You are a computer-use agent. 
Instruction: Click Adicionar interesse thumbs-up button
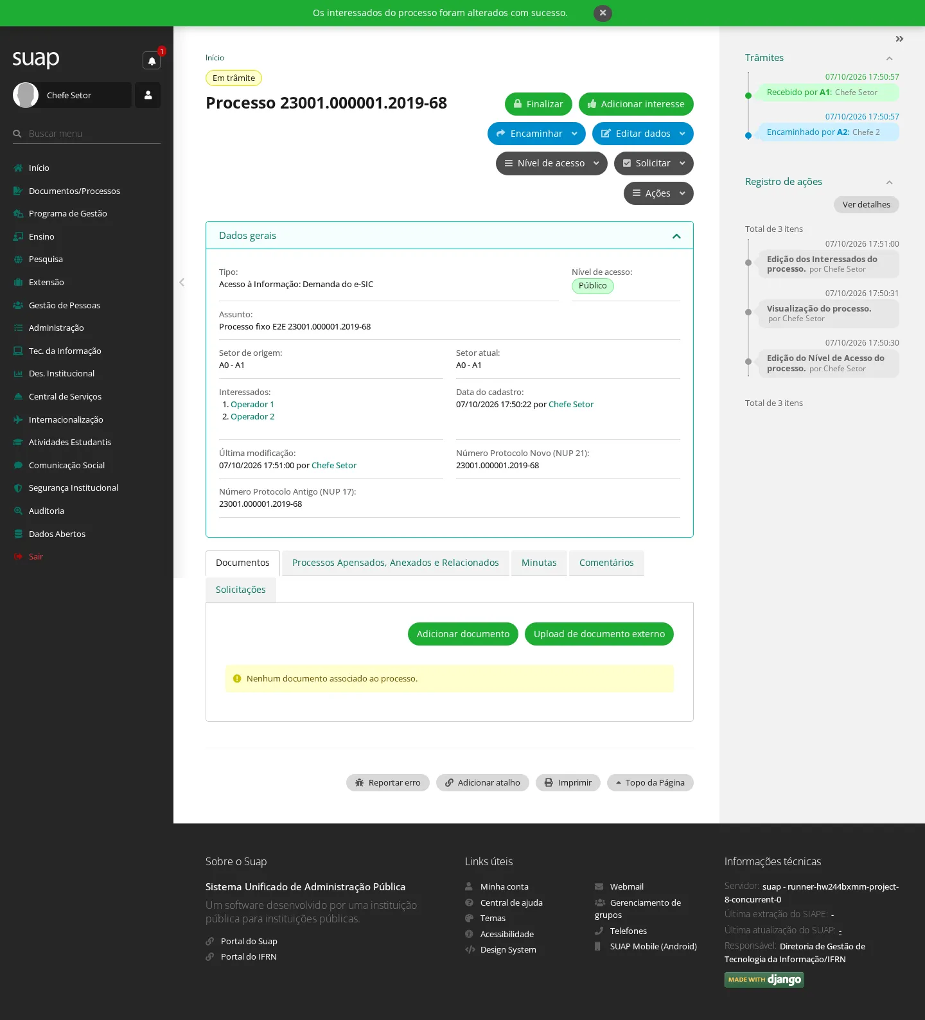pyautogui.click(x=636, y=104)
